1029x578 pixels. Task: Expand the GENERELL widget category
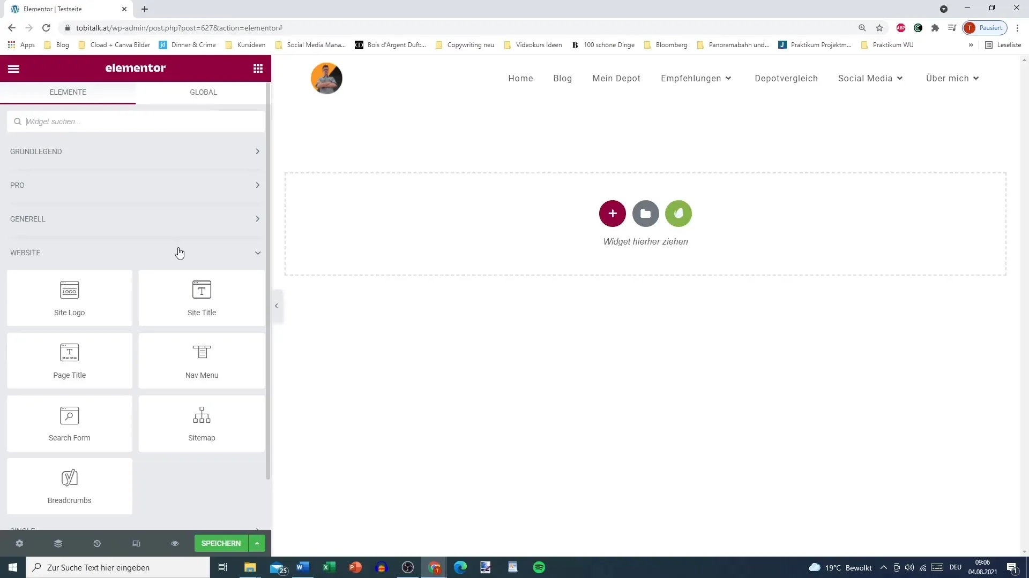coord(136,219)
